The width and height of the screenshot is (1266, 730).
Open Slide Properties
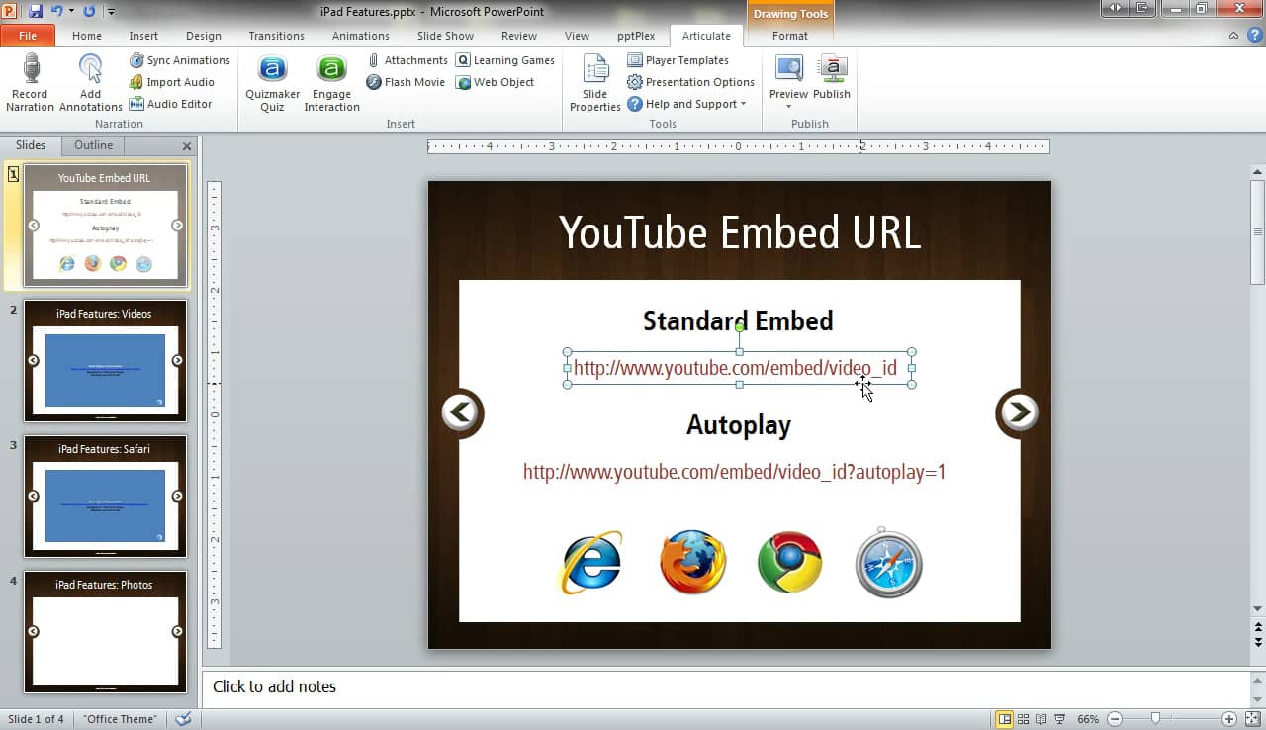[595, 83]
